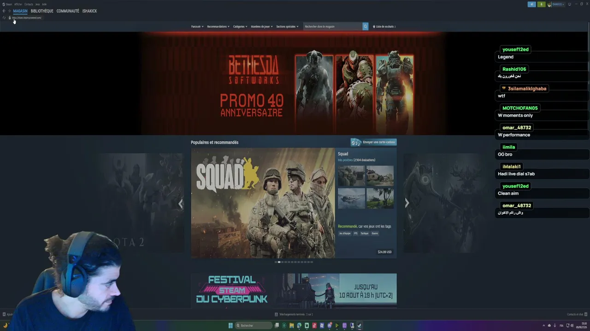
Task: Click the Populaires et recommandés heading
Action: point(215,143)
